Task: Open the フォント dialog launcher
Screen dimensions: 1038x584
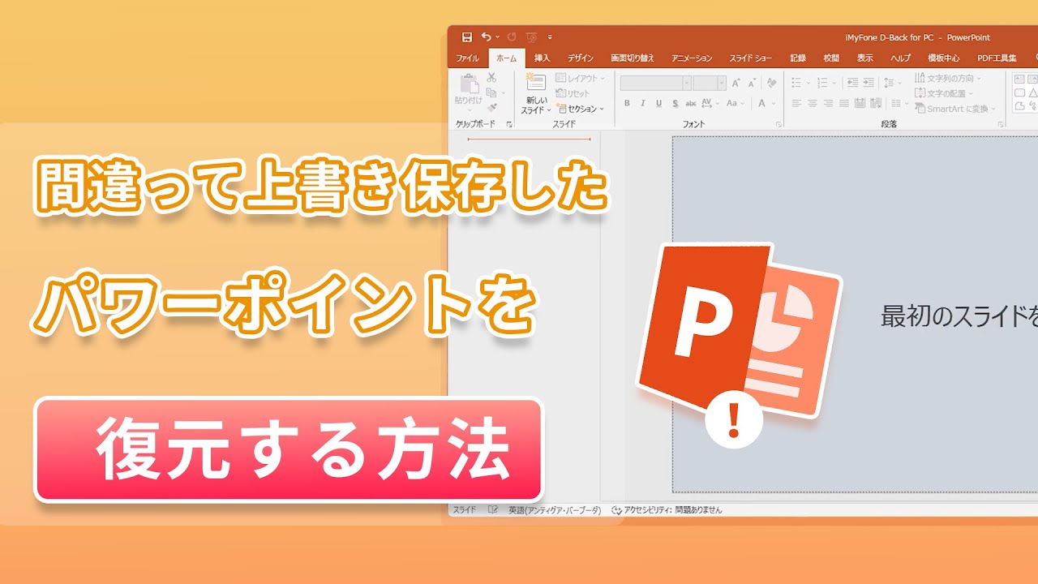Action: pos(778,124)
